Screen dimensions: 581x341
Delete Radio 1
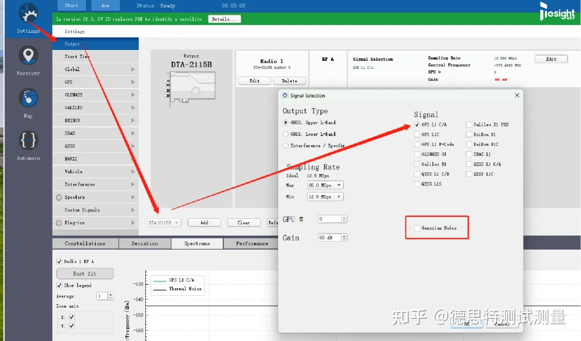tap(289, 81)
